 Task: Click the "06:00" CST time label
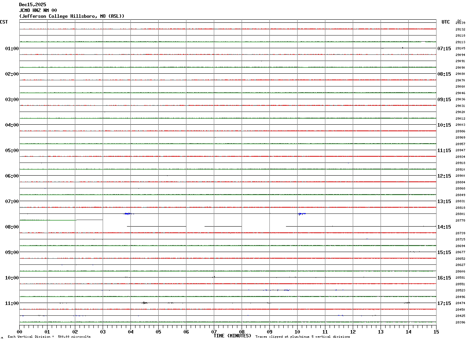(x=12, y=176)
